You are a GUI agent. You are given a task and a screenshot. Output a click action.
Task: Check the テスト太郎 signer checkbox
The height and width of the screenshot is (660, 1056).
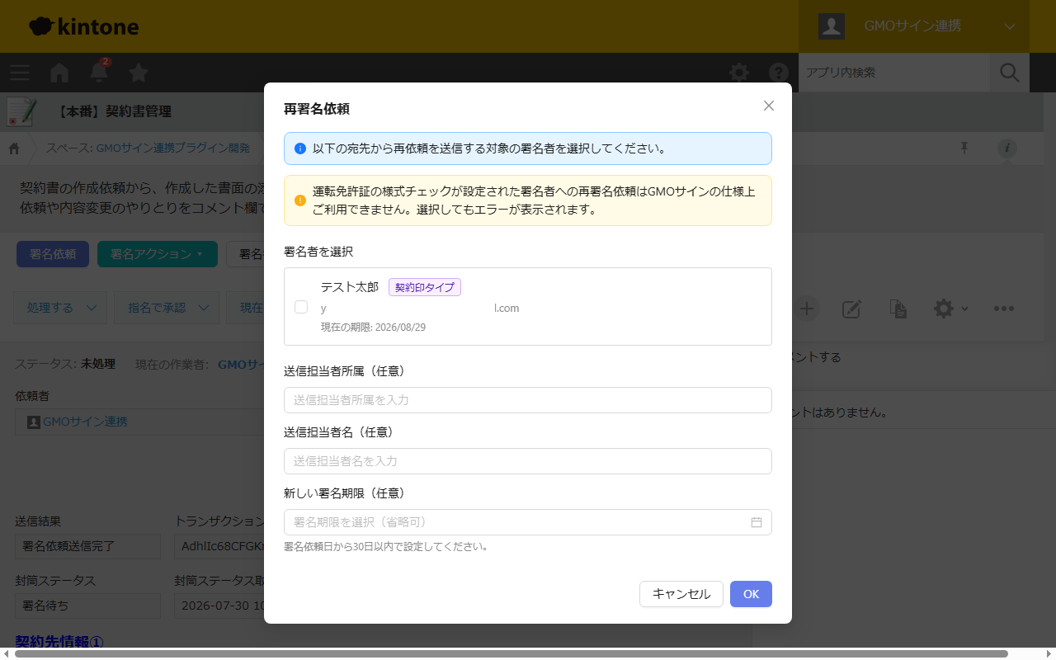pyautogui.click(x=301, y=307)
